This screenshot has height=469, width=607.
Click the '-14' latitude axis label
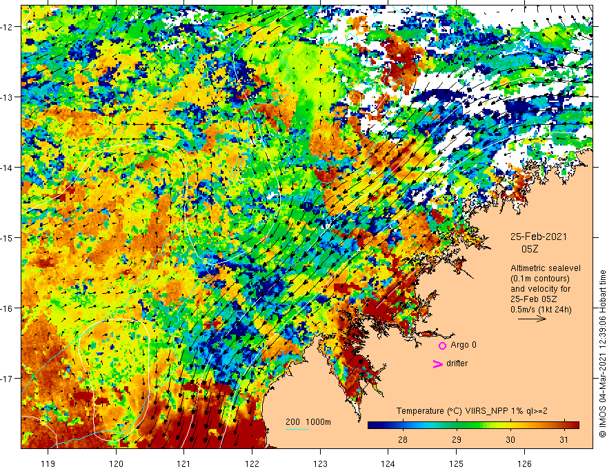(x=7, y=168)
